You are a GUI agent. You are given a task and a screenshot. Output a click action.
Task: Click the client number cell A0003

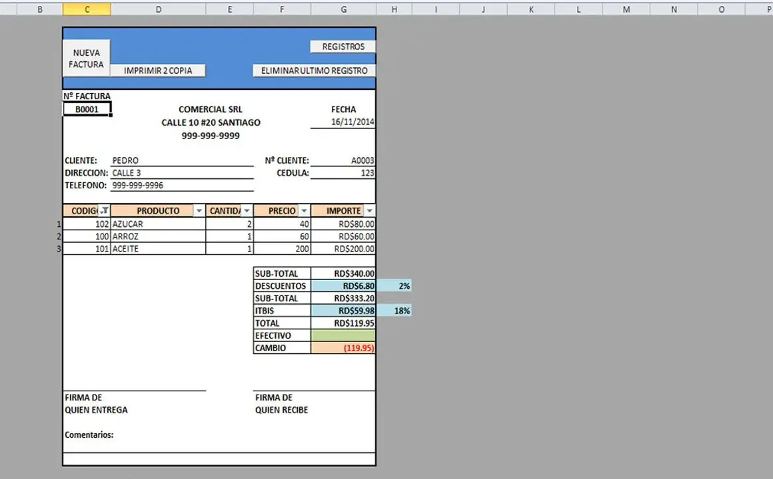tap(343, 160)
